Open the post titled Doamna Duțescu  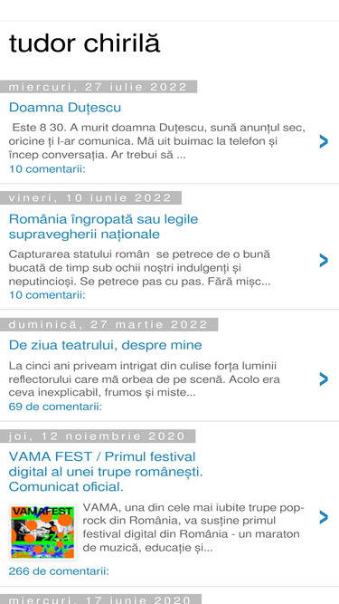[x=65, y=107]
